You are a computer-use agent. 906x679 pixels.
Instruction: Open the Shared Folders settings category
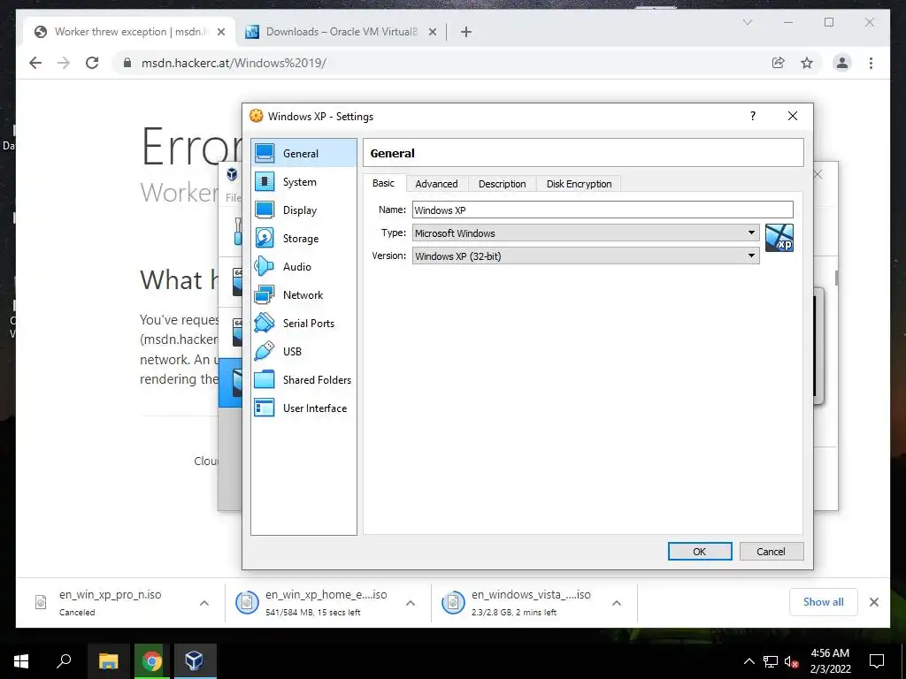304,380
